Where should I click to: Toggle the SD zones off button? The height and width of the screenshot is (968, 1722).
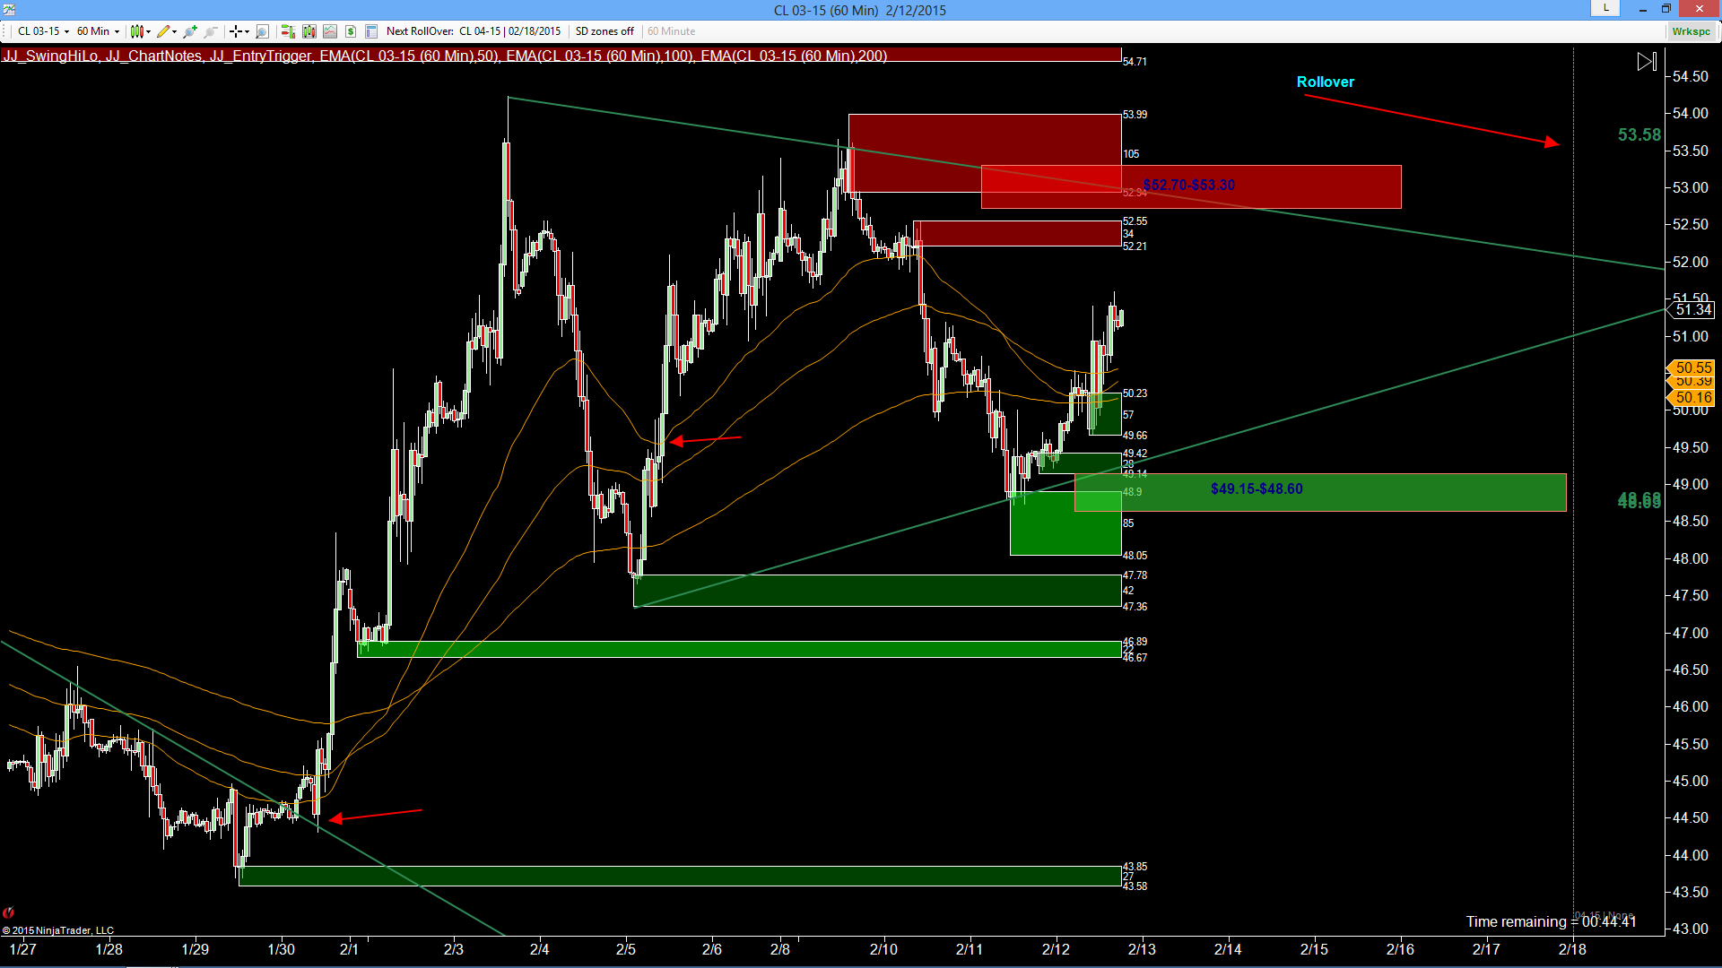point(604,31)
